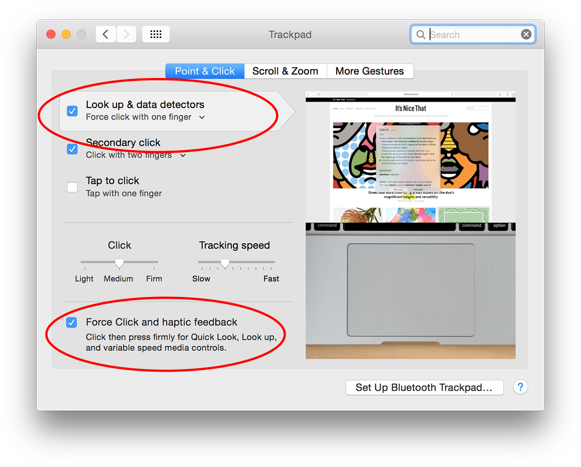Click the Light label under Click slider
This screenshot has height=467, width=581.
pos(84,279)
